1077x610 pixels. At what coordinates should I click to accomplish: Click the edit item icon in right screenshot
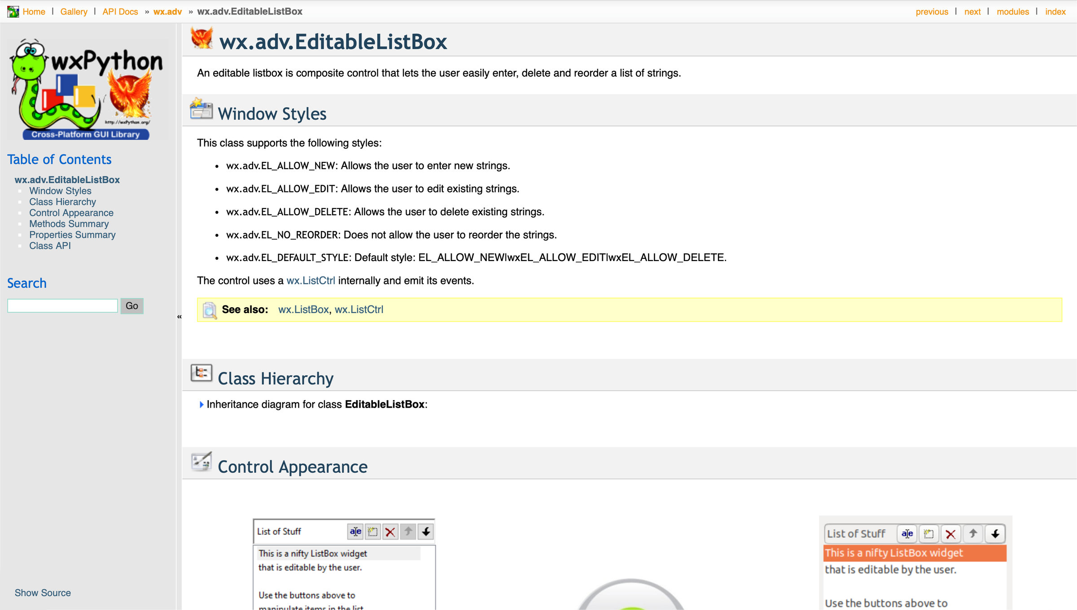pos(907,534)
